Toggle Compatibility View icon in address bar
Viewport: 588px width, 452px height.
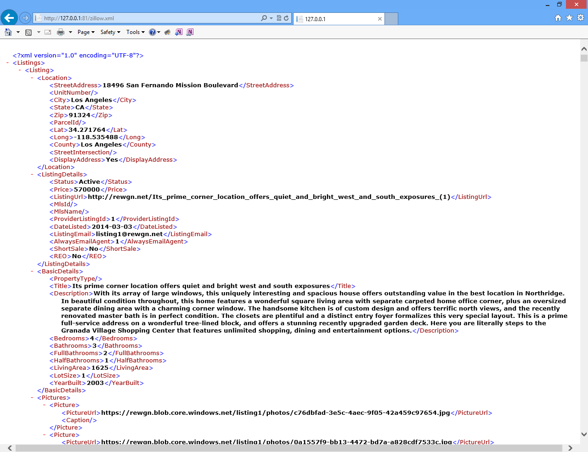click(x=279, y=18)
